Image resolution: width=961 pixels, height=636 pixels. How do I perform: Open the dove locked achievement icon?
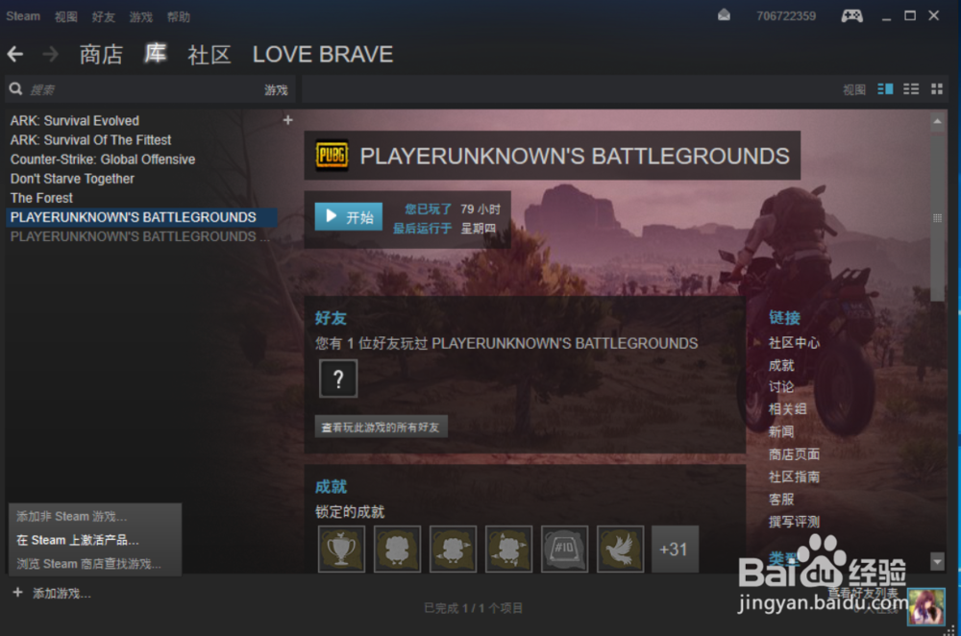click(620, 549)
